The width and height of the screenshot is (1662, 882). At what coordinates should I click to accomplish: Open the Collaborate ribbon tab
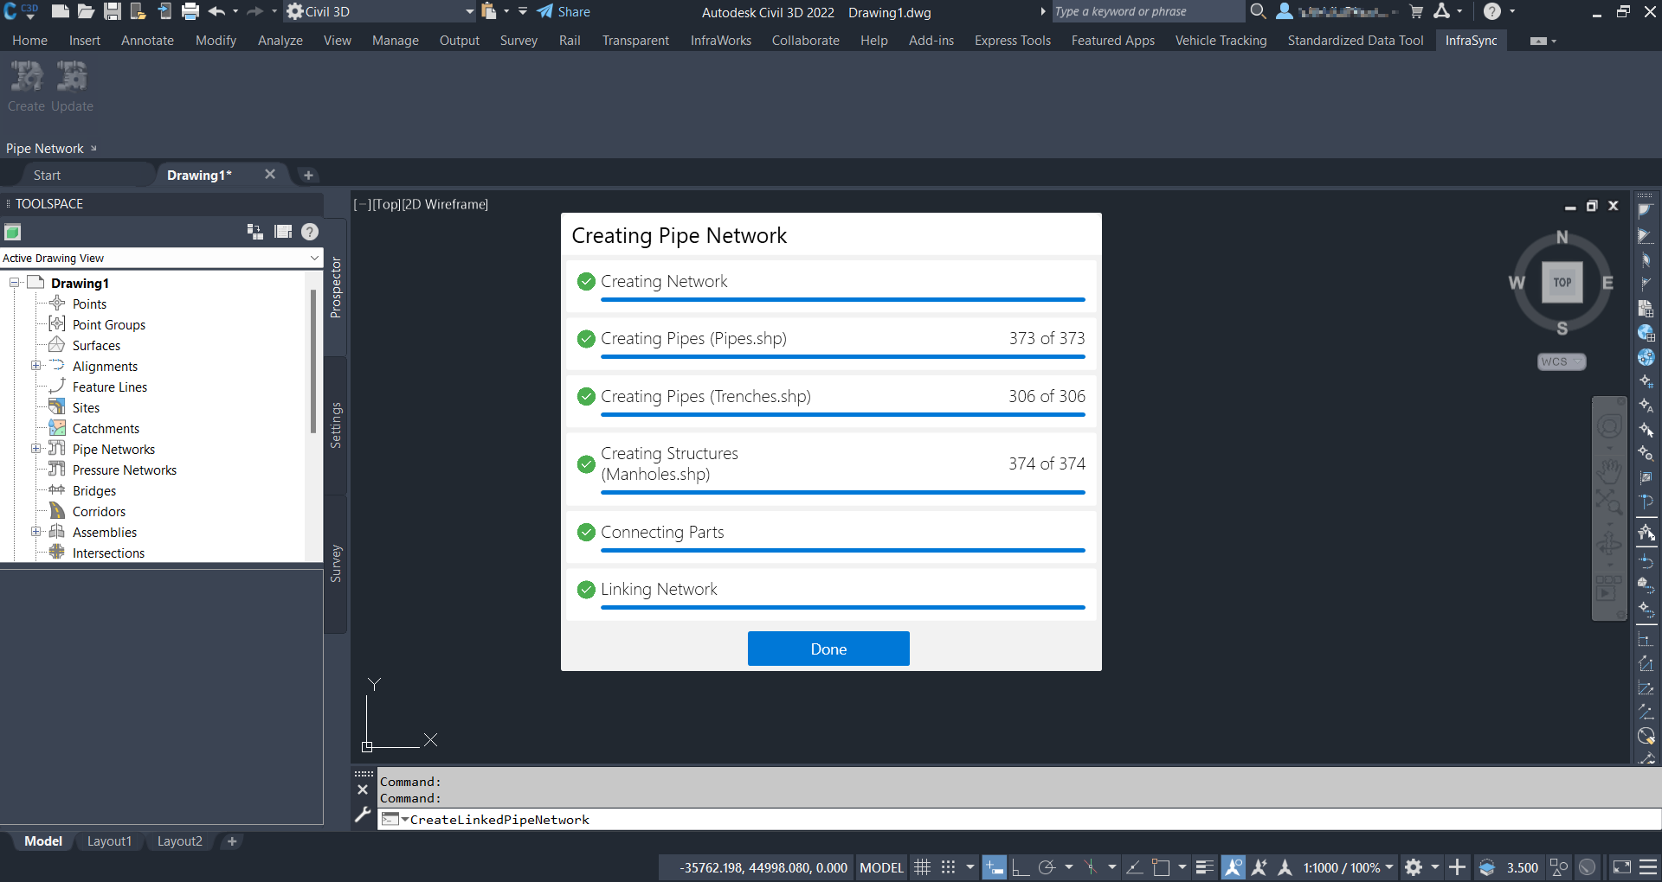806,41
